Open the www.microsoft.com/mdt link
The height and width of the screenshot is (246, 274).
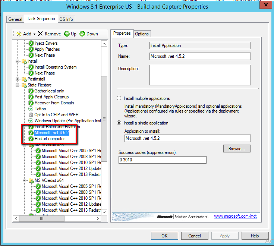235,217
